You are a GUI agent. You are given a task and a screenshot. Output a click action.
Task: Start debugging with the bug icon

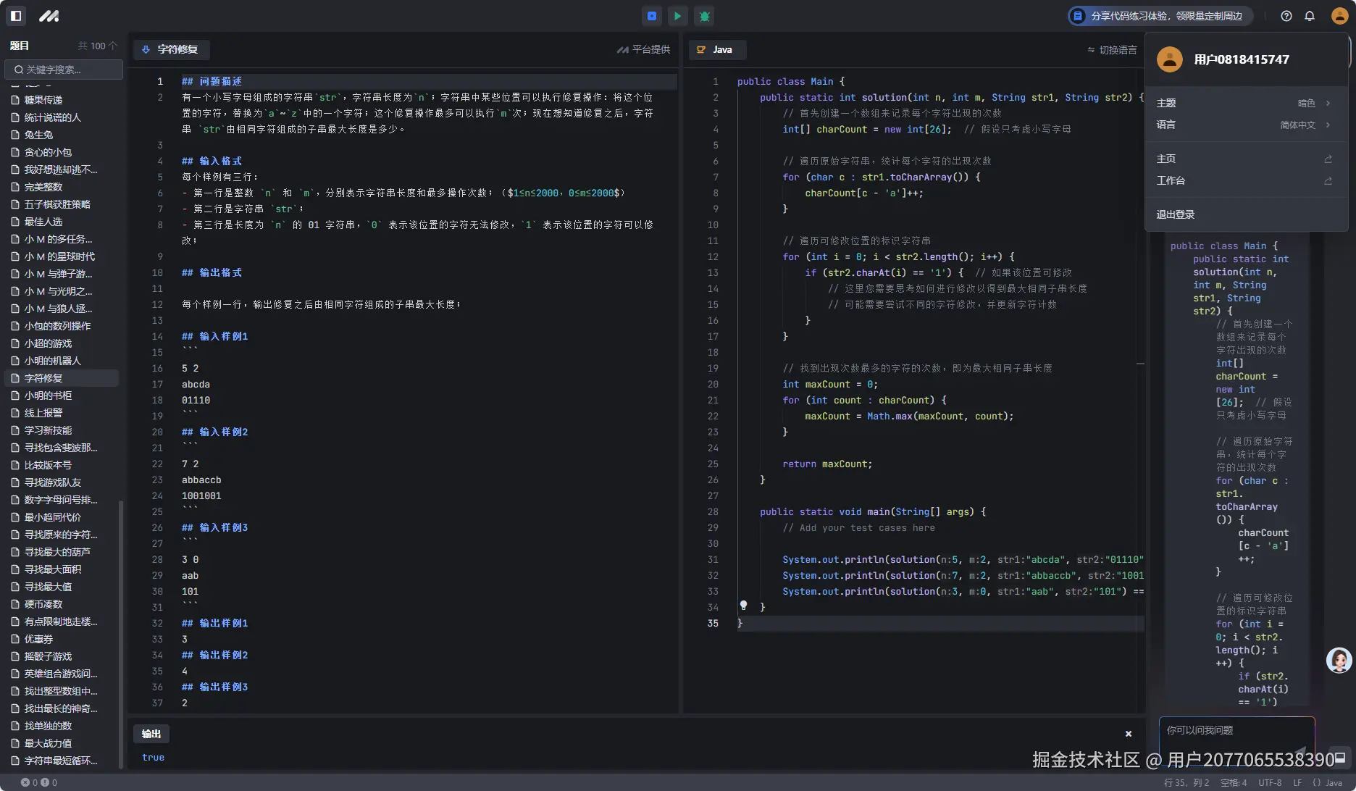point(704,16)
